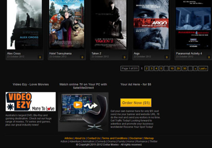Click the Video Ezy banner logo
212x148 pixels.
(x=31, y=102)
